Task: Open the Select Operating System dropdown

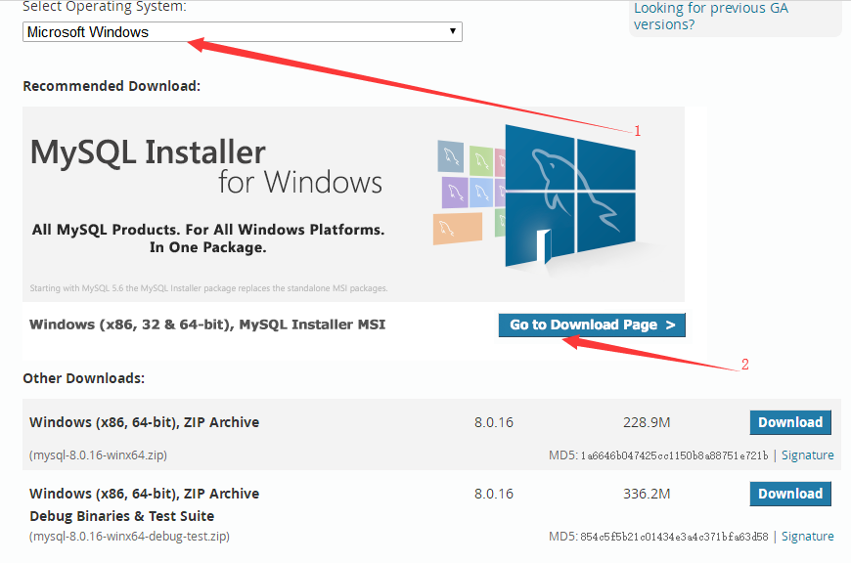Action: 242,32
